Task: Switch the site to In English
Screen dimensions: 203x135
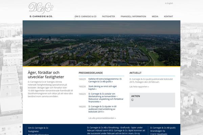Action: [x=169, y=3]
